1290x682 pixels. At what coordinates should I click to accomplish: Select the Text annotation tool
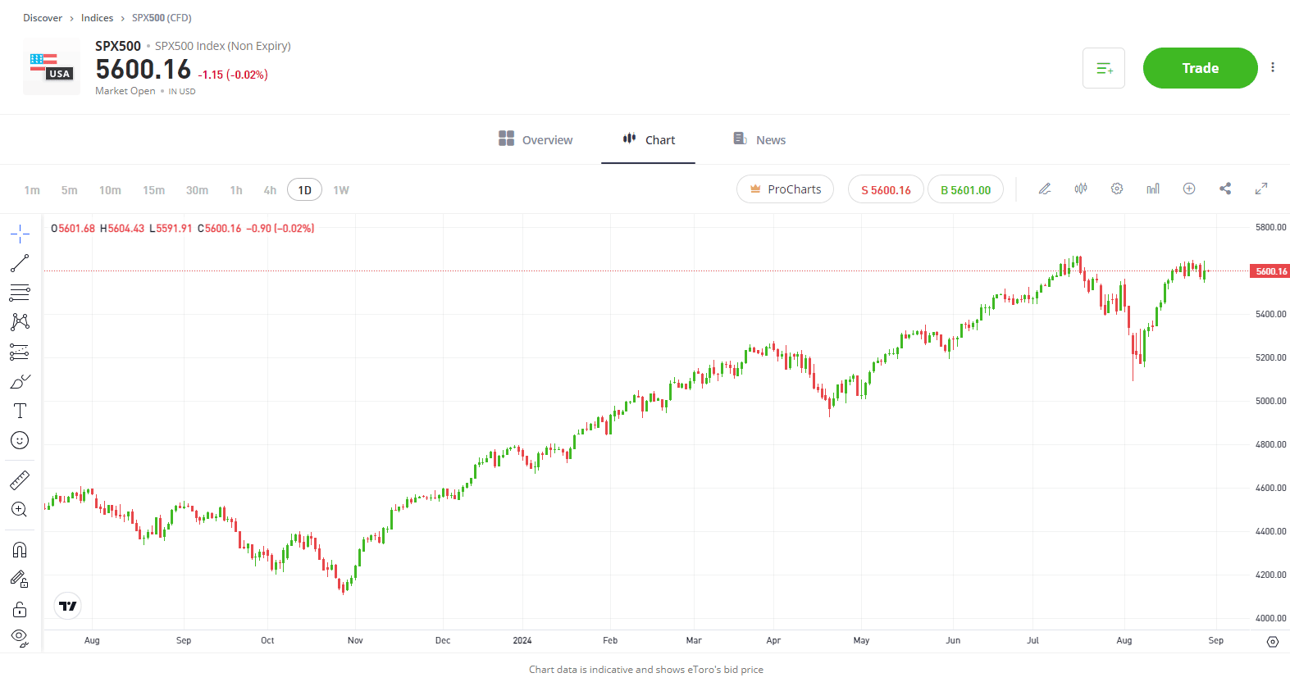(20, 411)
